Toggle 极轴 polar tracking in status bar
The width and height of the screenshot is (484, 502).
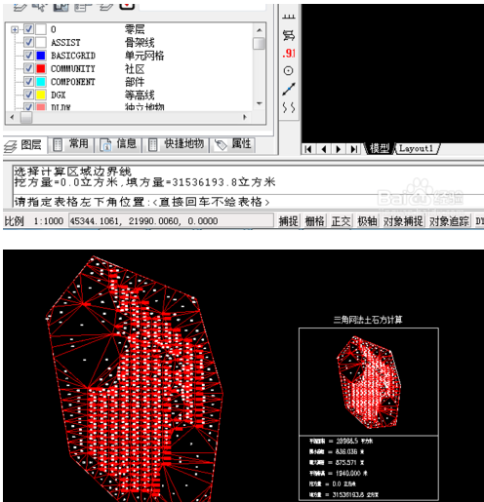coord(367,221)
